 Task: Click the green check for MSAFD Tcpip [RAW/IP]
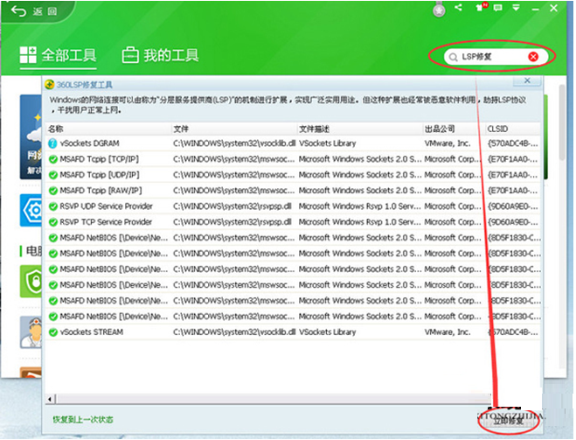click(53, 191)
